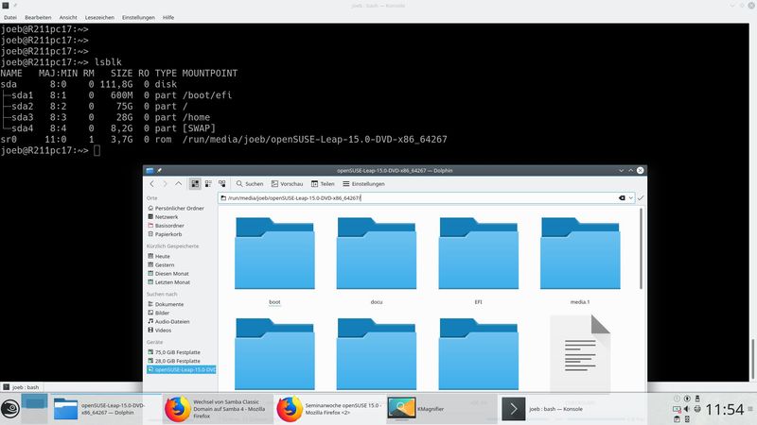Viewport: 757px width, 425px height.
Task: Switch to Samba Classic Firefox window
Action: click(218, 409)
